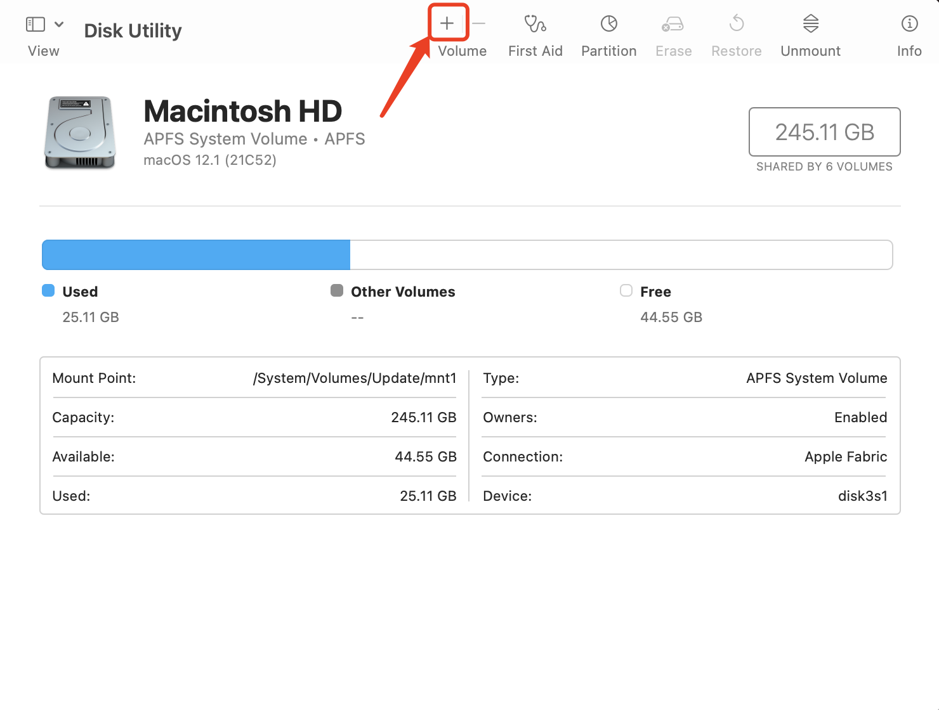Run First Aid stethoscope icon
The height and width of the screenshot is (710, 939).
coord(535,24)
